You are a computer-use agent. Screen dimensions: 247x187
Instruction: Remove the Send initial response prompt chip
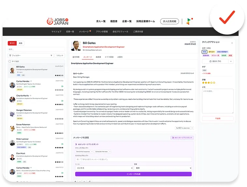click(x=92, y=151)
